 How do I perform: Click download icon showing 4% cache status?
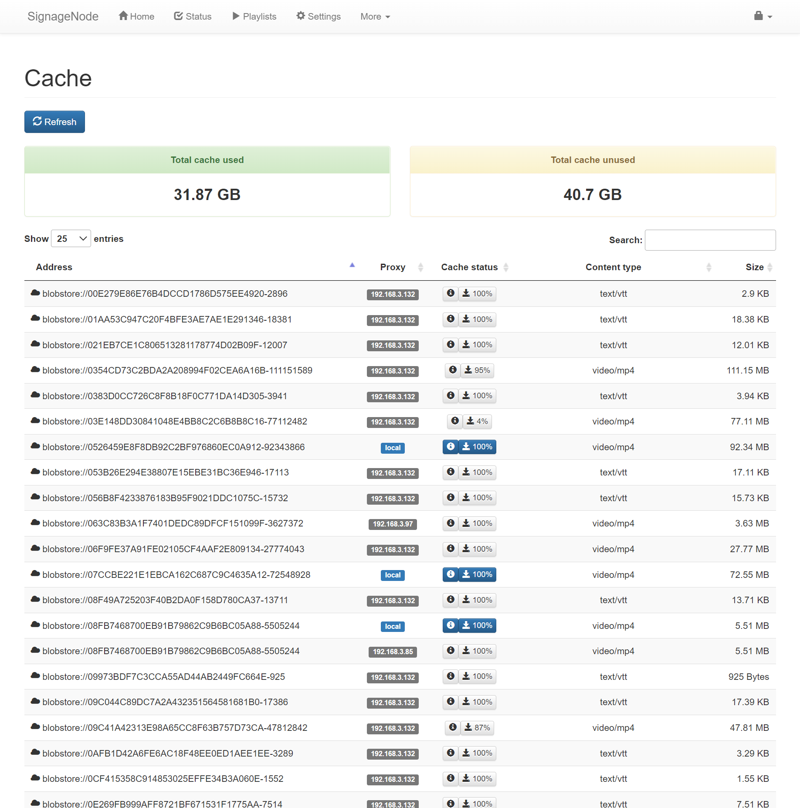[477, 421]
